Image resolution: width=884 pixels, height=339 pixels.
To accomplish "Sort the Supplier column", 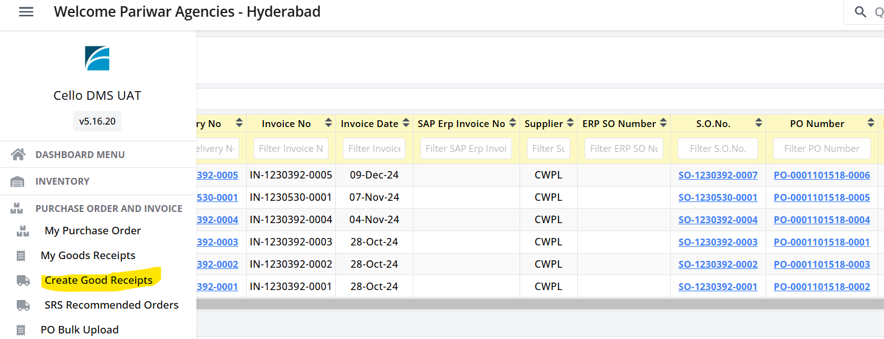I will [x=570, y=123].
